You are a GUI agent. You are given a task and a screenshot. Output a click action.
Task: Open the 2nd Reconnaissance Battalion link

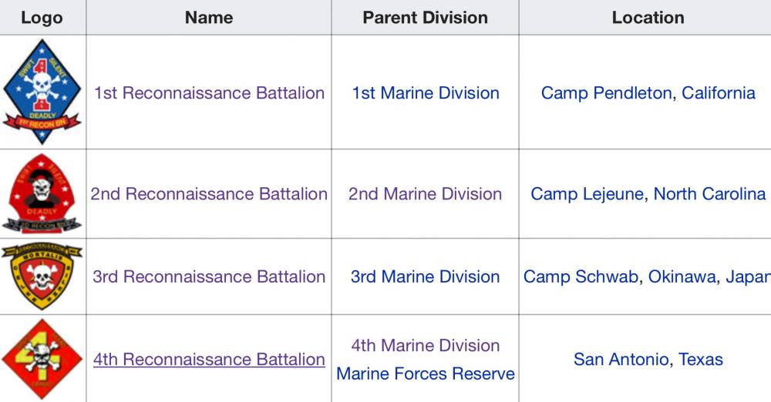pos(209,194)
